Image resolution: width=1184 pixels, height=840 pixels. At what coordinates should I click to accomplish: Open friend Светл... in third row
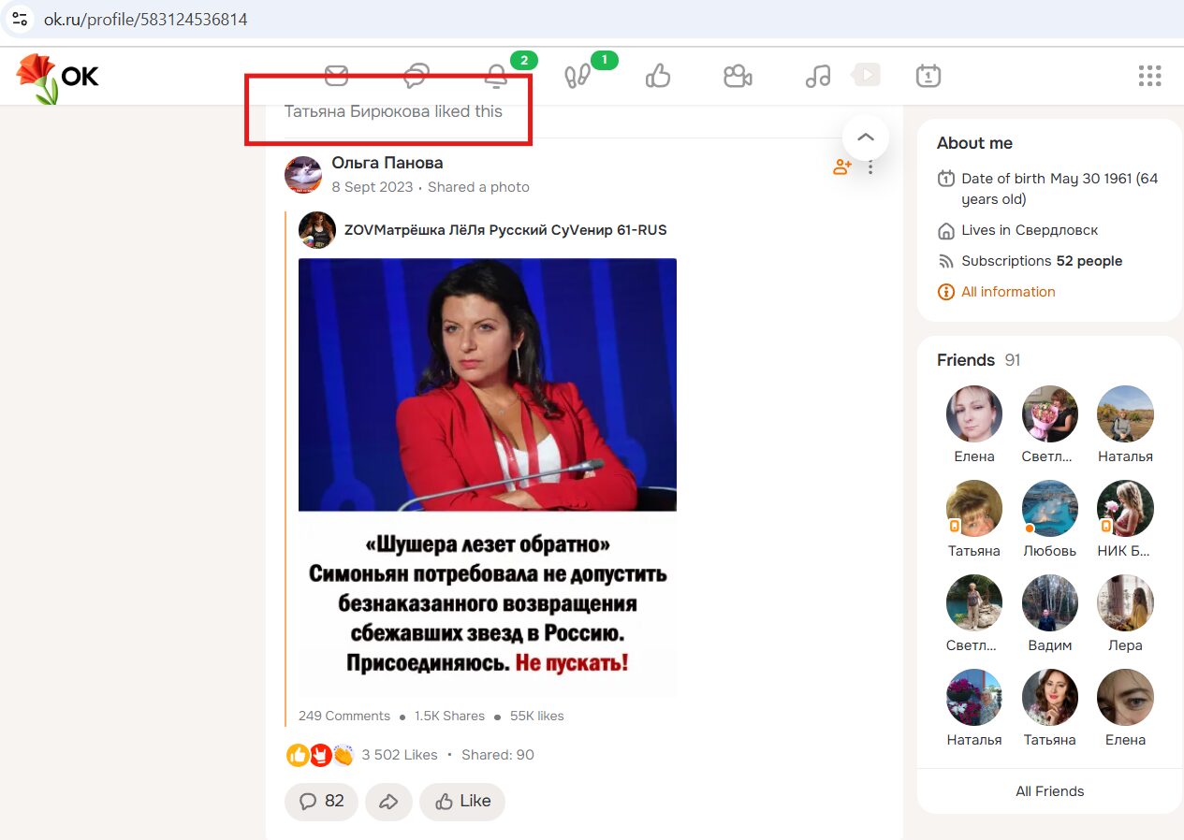coord(974,602)
